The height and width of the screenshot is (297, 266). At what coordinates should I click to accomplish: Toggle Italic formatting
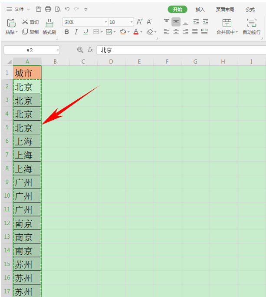coord(76,32)
